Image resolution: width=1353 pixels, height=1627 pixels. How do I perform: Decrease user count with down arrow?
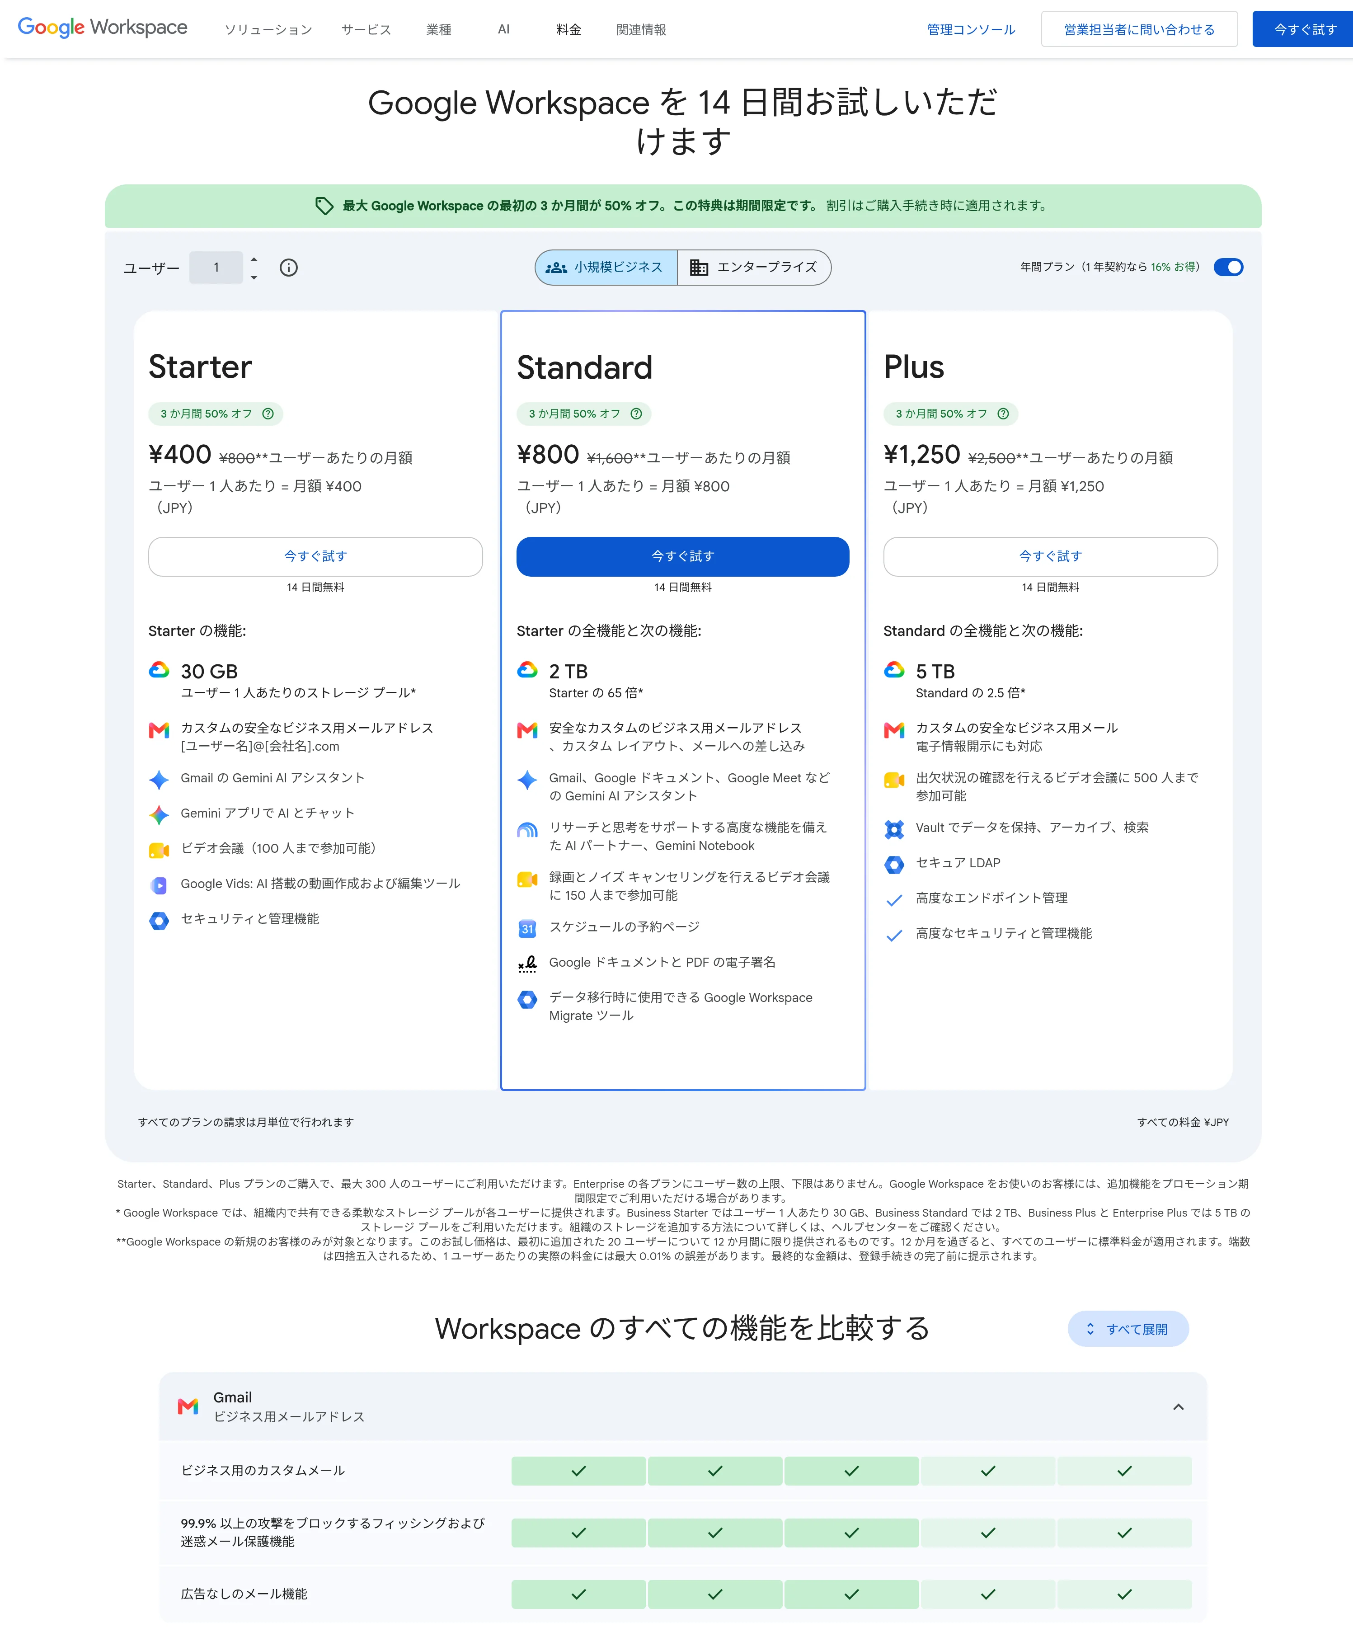[254, 277]
